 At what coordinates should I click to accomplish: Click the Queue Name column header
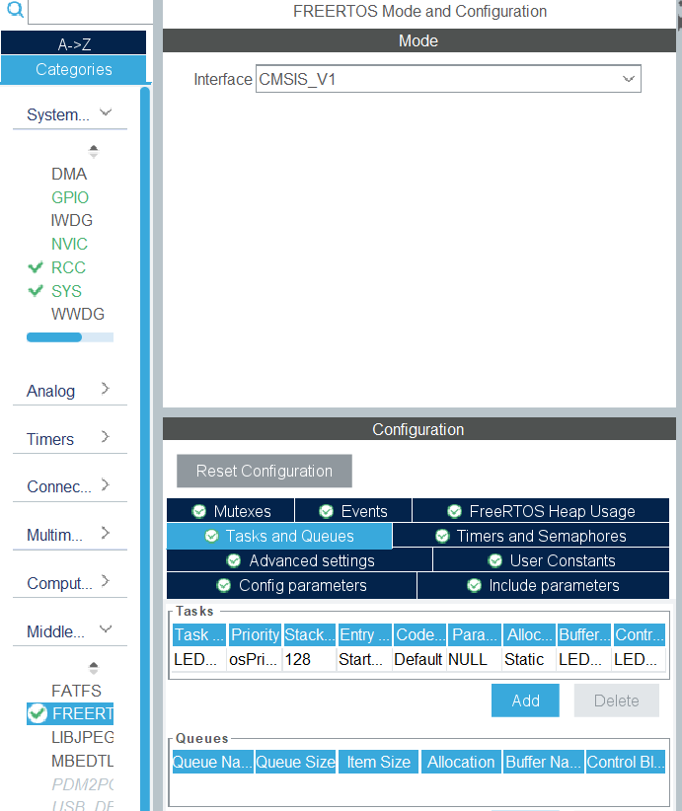click(212, 762)
